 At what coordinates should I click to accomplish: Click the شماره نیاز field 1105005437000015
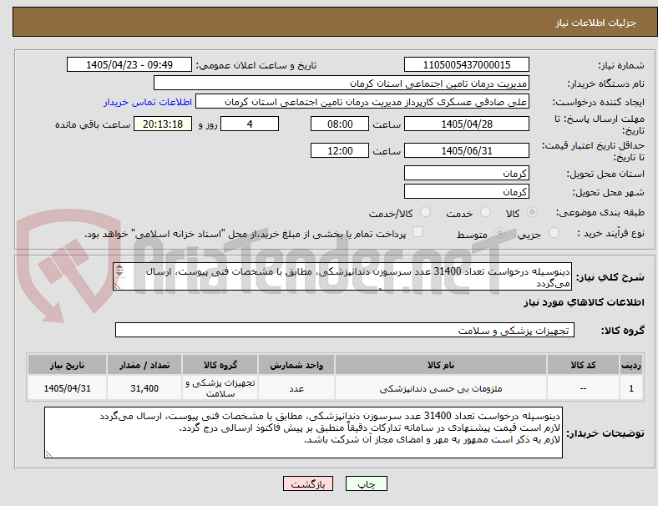pos(466,64)
